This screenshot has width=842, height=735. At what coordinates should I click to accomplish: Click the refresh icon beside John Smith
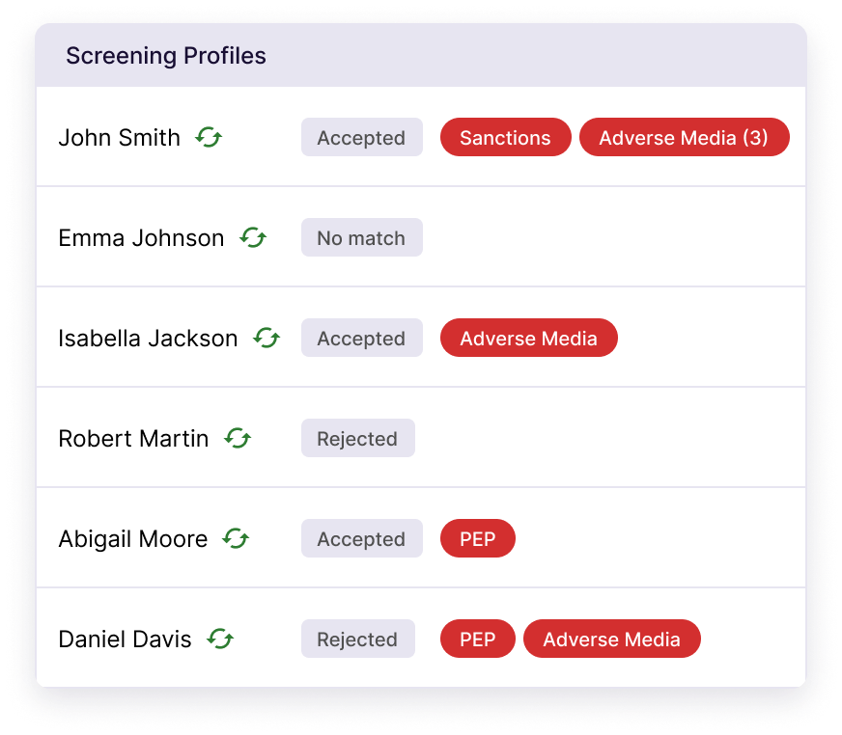pyautogui.click(x=209, y=138)
